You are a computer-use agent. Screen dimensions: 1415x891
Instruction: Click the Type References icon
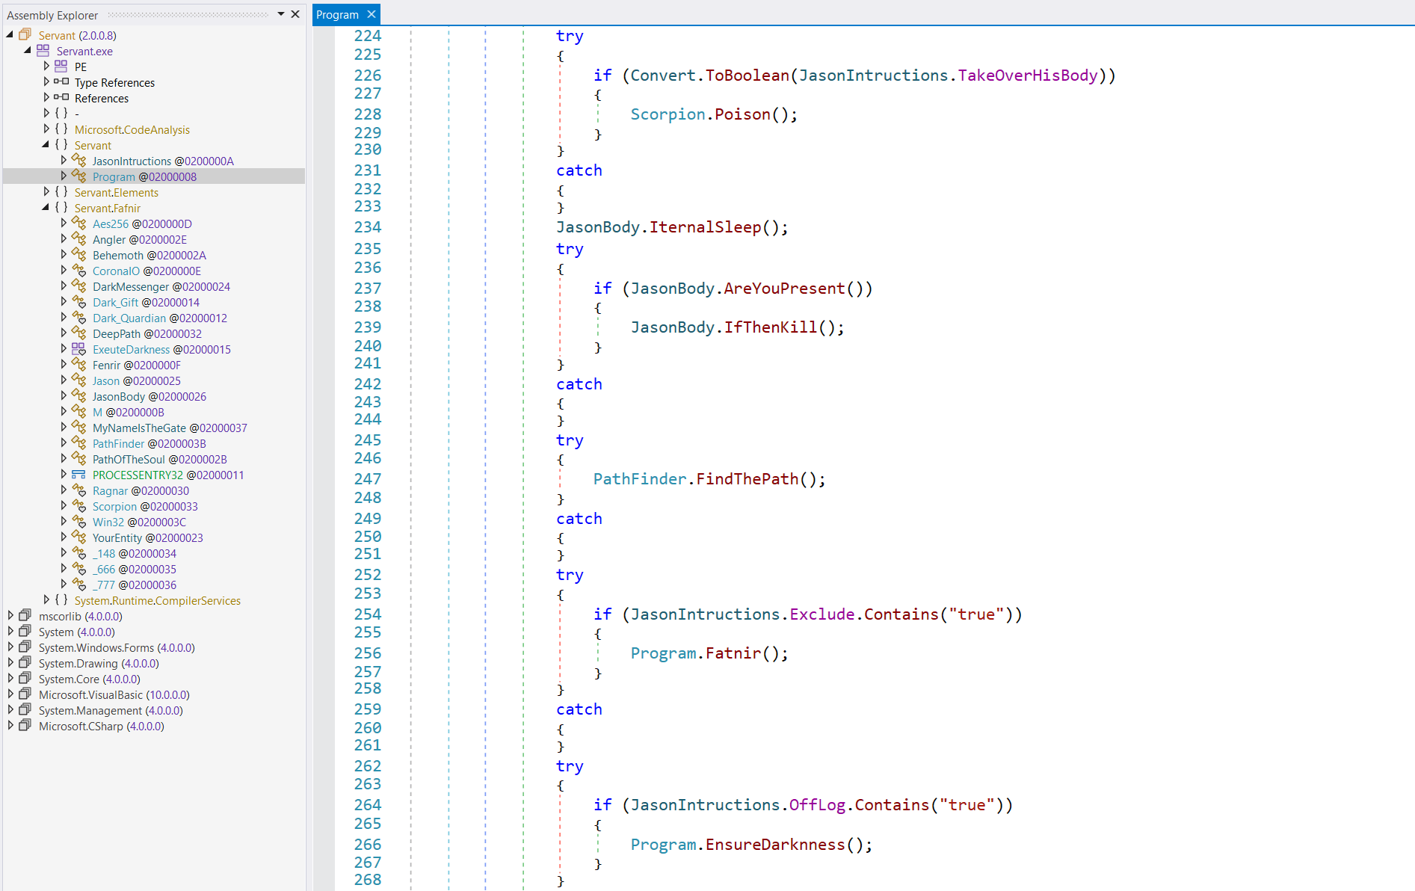(61, 81)
